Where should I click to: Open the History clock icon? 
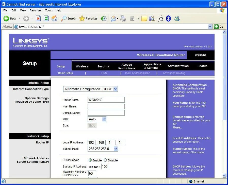(104, 18)
